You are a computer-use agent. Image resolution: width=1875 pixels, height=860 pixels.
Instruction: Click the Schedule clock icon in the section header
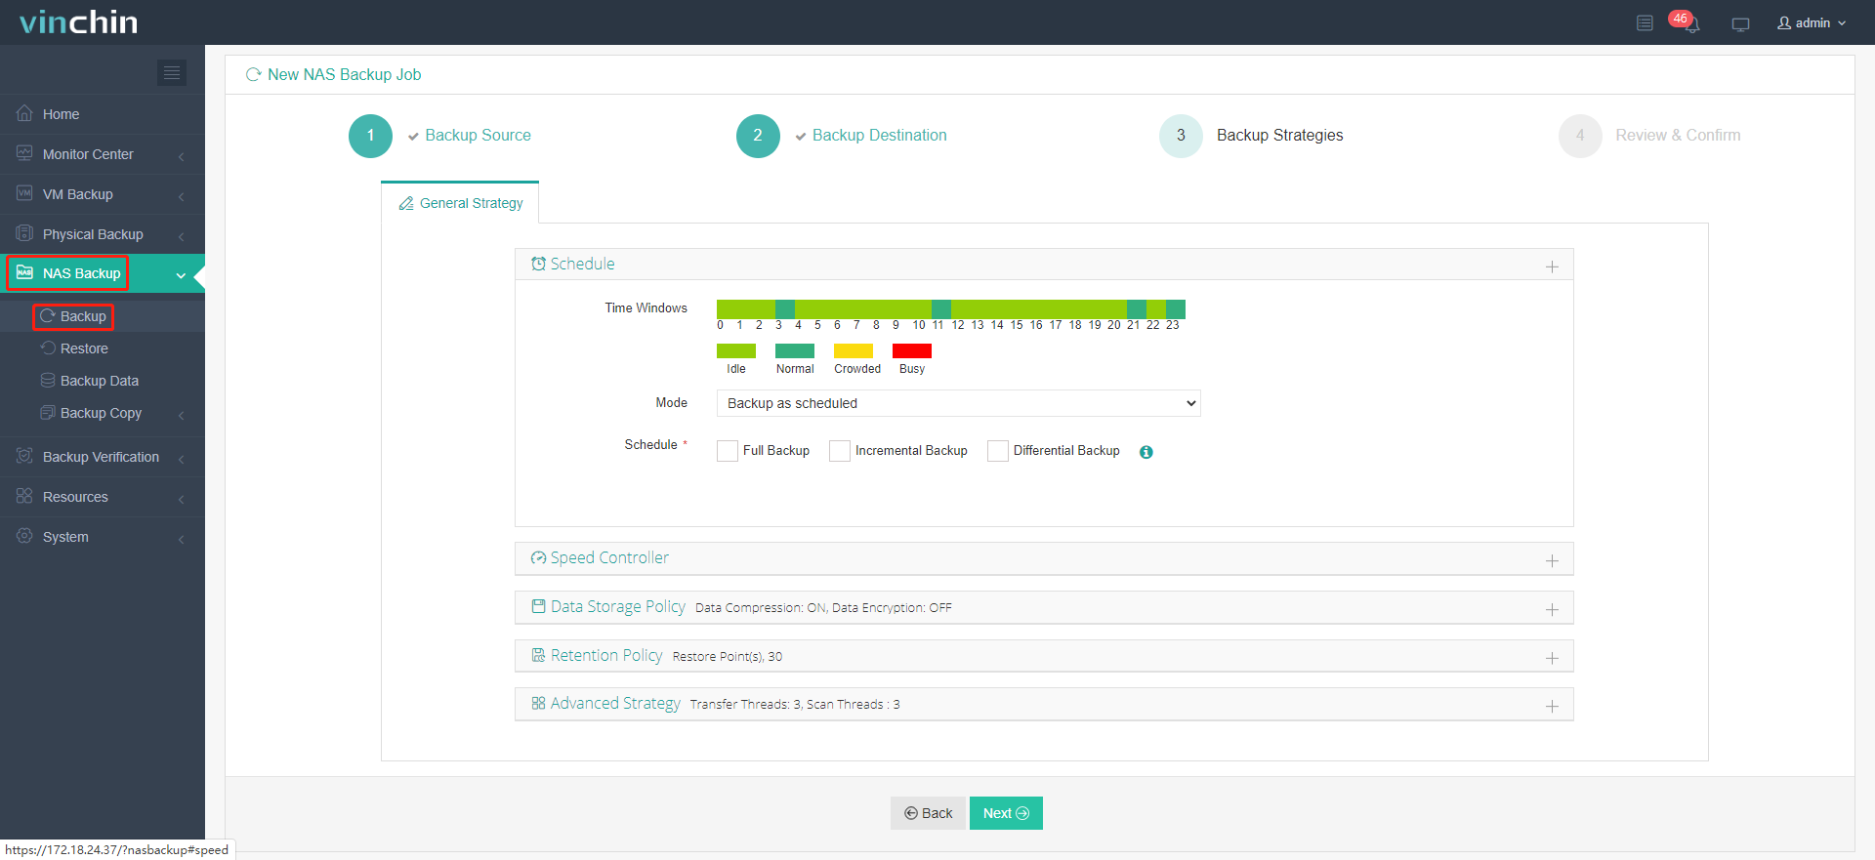tap(538, 264)
